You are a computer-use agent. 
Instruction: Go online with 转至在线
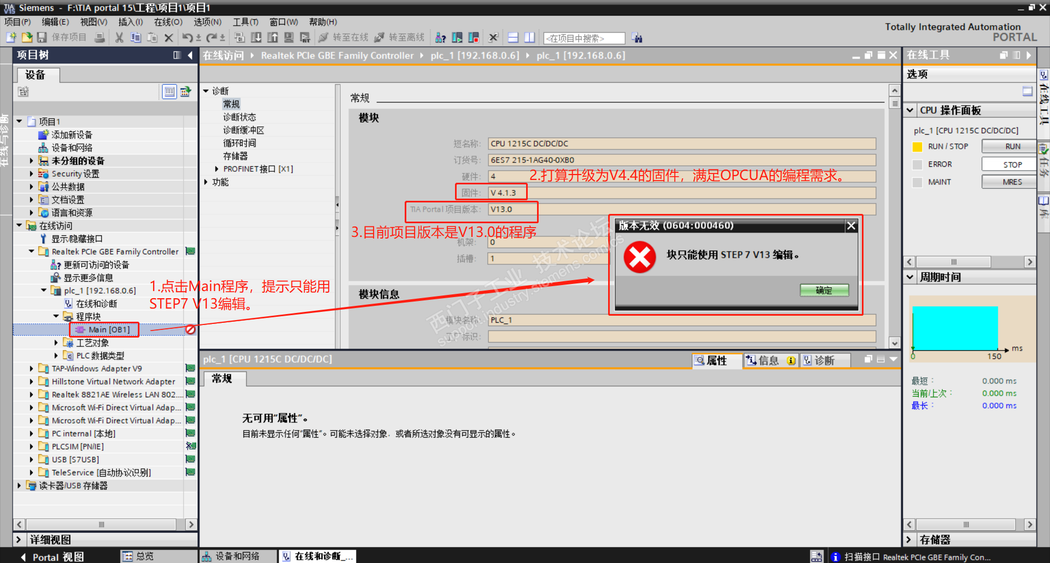click(343, 37)
